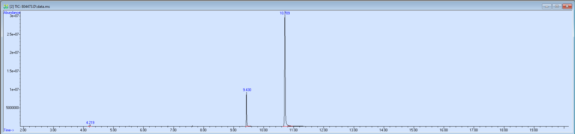Click the 18.00 time axis value
This screenshot has height=134, width=575.
[504, 130]
